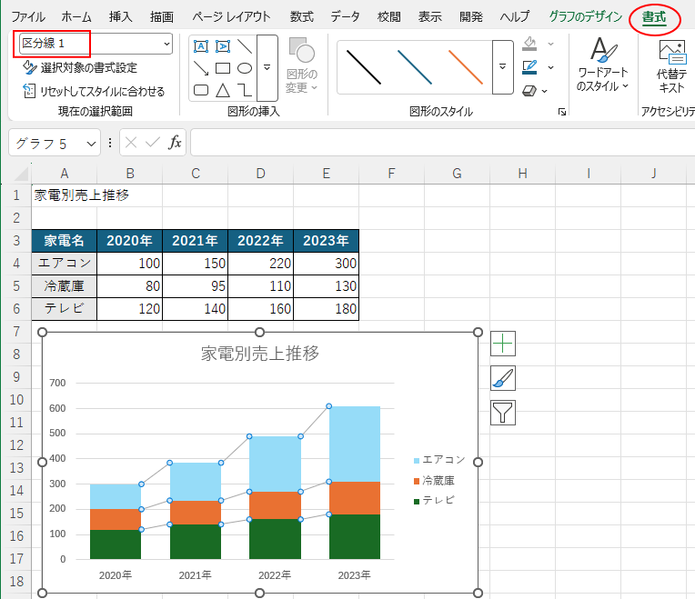This screenshot has width=695, height=599.
Task: Select the triangle shape
Action: pyautogui.click(x=223, y=90)
